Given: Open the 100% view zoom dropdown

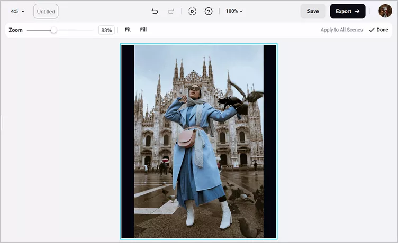Looking at the screenshot, I should click(x=234, y=11).
